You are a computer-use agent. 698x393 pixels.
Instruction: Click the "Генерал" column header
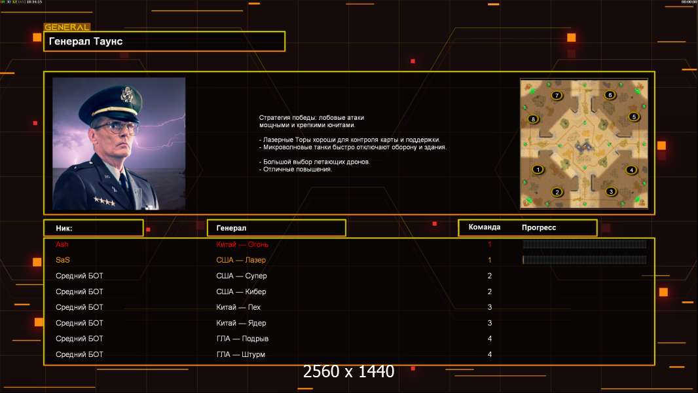pos(276,228)
